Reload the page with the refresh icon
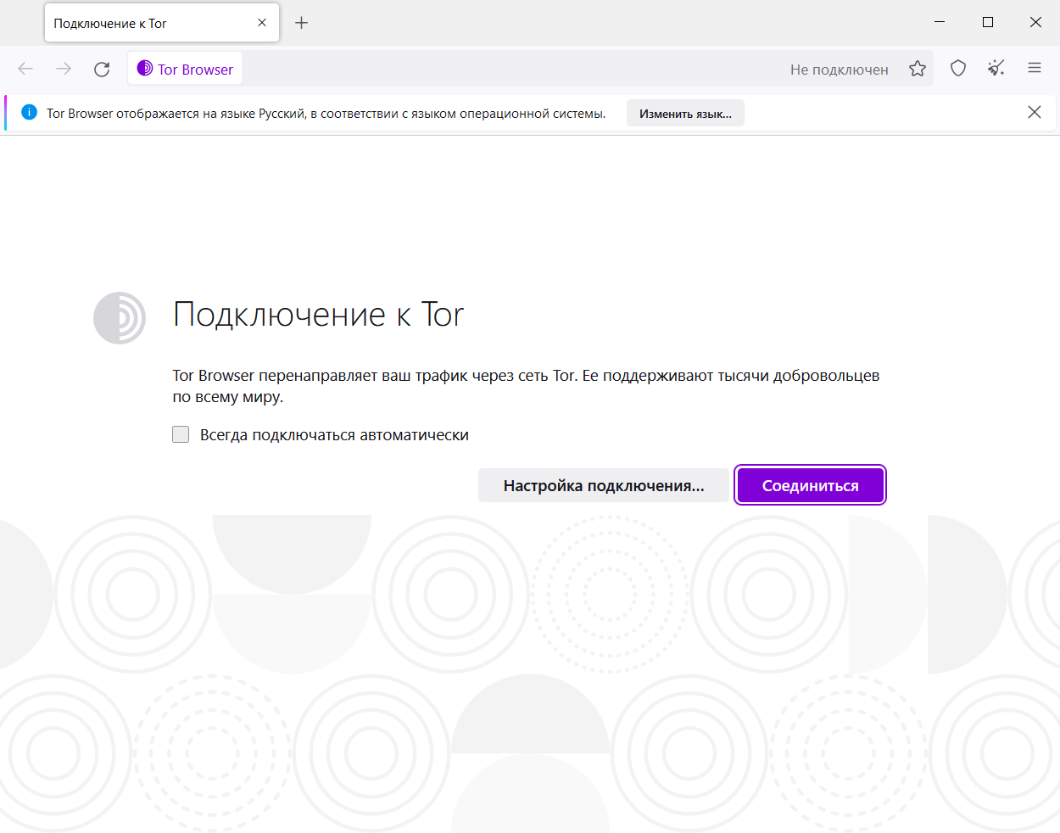Screen dimensions: 1060x833 click(102, 69)
